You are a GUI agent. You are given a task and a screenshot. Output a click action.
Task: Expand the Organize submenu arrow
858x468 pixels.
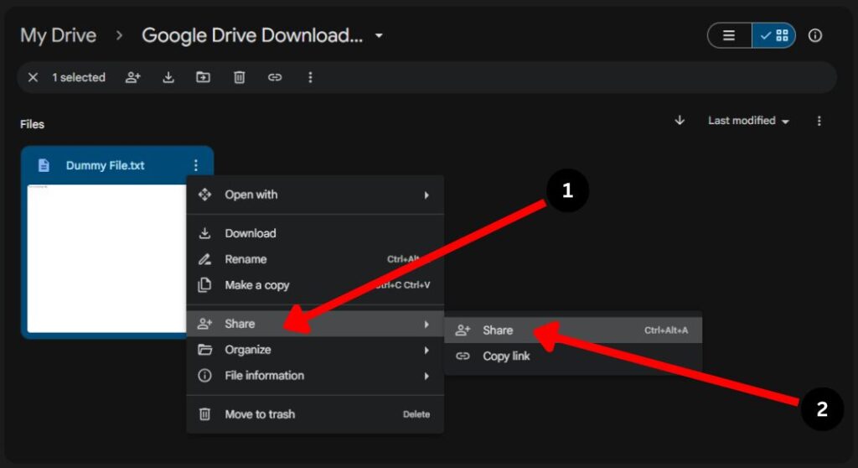click(x=426, y=351)
